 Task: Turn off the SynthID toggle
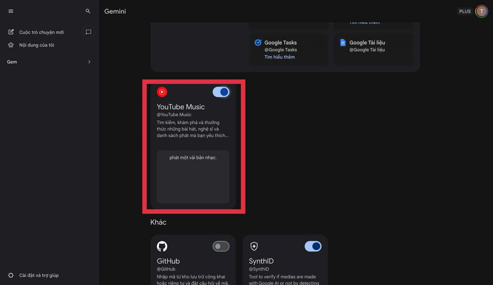click(313, 246)
